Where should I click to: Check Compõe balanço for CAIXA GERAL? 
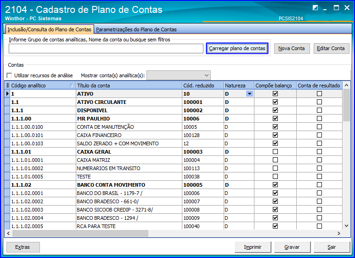pyautogui.click(x=275, y=151)
